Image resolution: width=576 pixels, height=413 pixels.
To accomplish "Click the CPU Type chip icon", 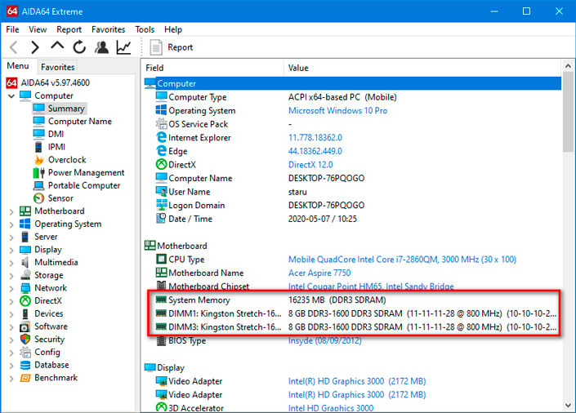I will tap(161, 260).
